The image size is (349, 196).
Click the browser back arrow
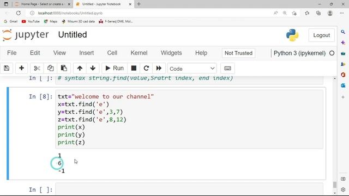pos(7,13)
